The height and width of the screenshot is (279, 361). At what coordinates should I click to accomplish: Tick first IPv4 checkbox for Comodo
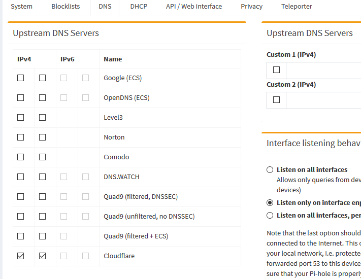[21, 157]
